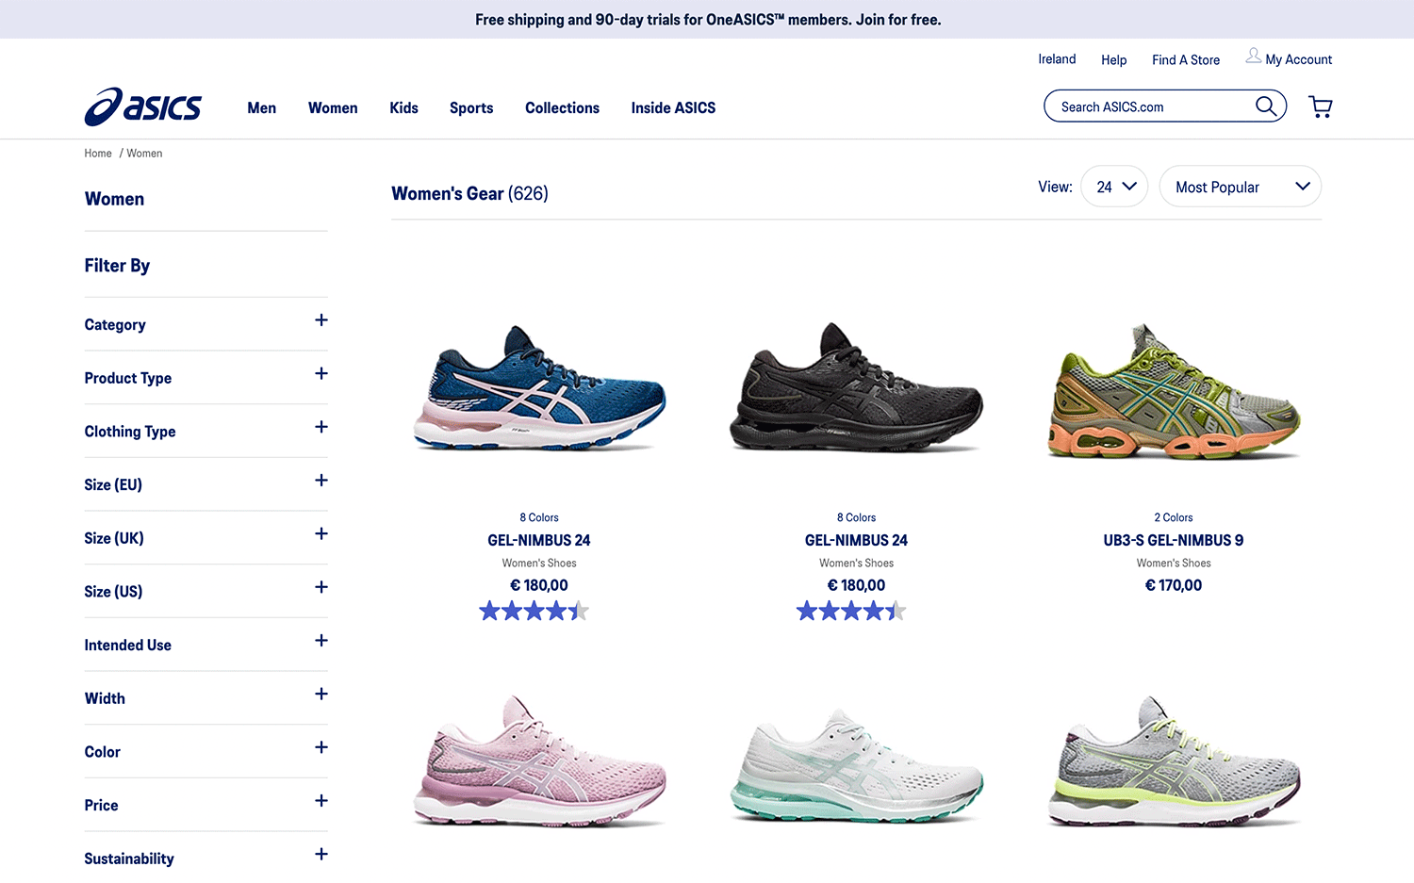Click the '€ 170,00' price
Image resolution: width=1414 pixels, height=883 pixels.
tap(1174, 585)
